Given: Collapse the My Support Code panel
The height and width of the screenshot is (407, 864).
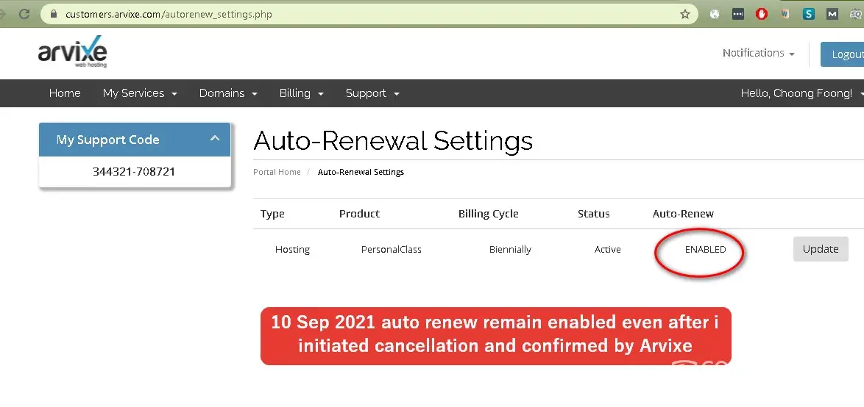Looking at the screenshot, I should point(215,139).
